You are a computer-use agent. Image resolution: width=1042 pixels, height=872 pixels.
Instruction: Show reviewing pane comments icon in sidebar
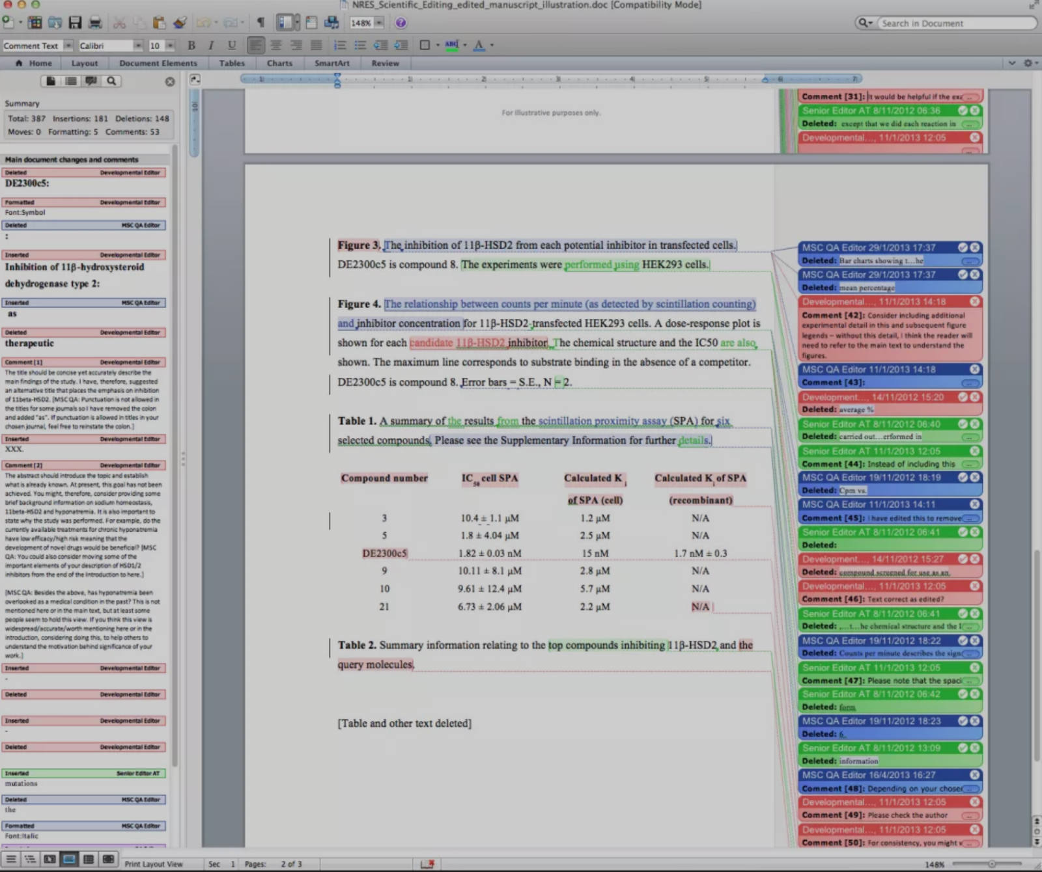[x=91, y=81]
